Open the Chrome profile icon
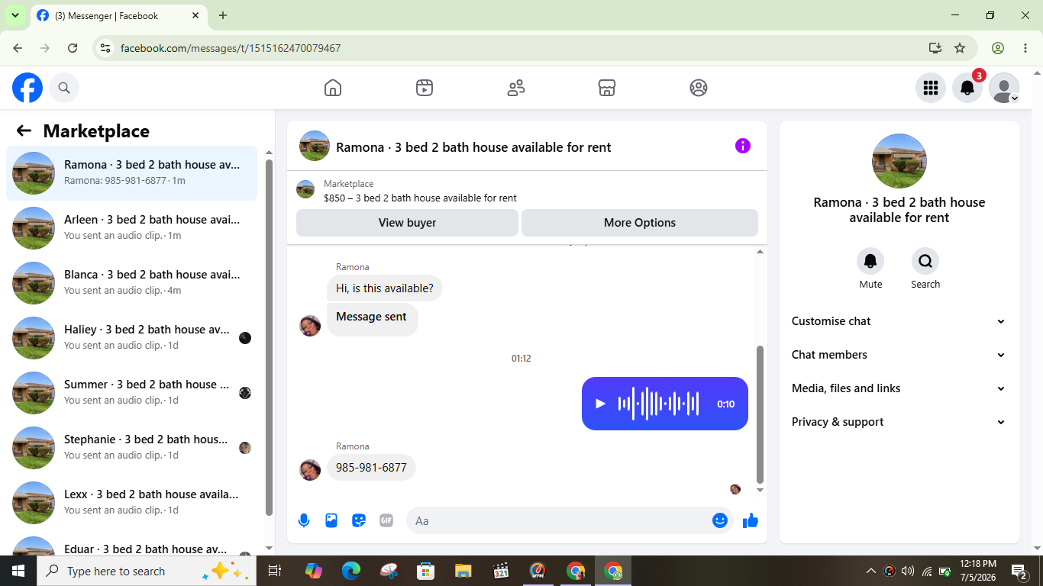Screen dimensions: 1043x586 coord(998,48)
